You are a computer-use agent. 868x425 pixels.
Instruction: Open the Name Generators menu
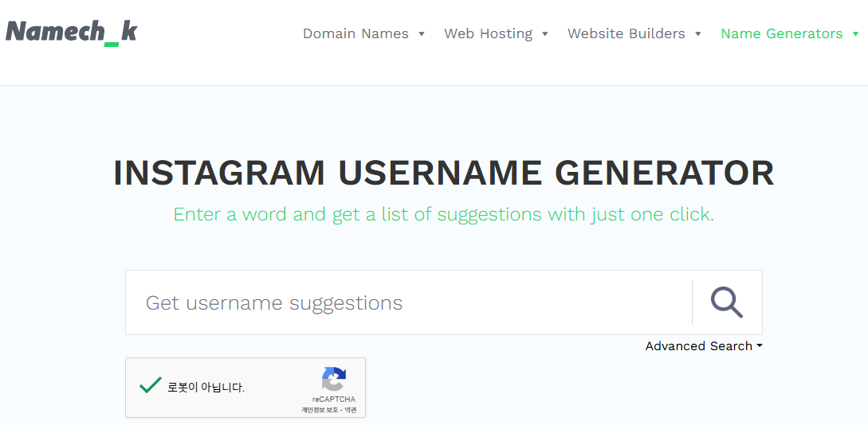pos(782,33)
